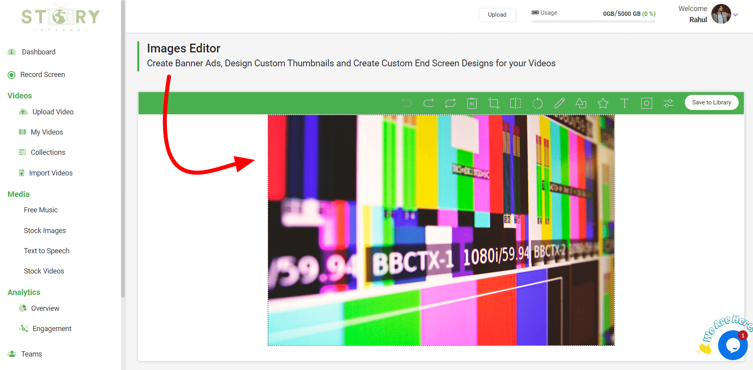The height and width of the screenshot is (370, 753).
Task: Open Analytics Overview page
Action: click(45, 308)
